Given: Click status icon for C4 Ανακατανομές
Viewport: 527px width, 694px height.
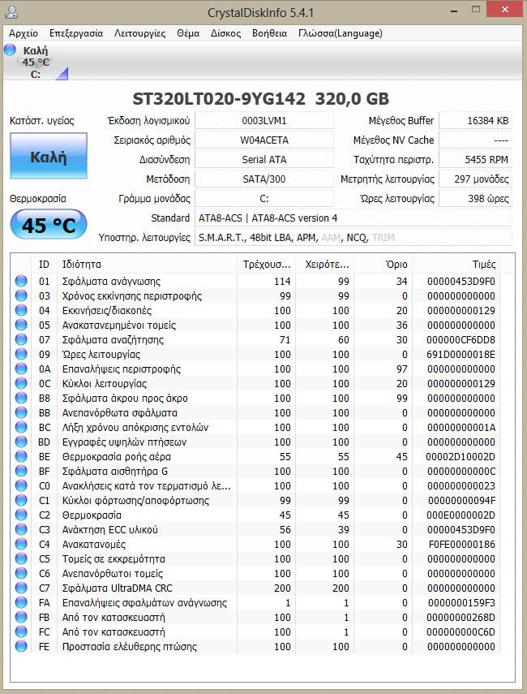Looking at the screenshot, I should point(21,544).
